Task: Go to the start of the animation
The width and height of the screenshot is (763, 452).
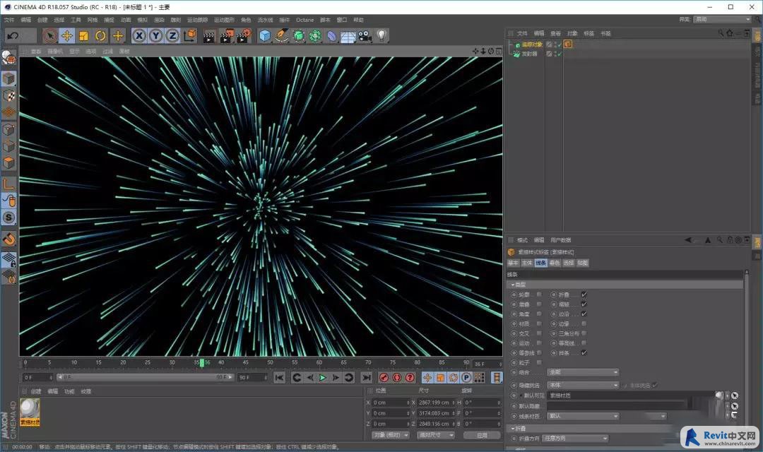Action: (279, 378)
